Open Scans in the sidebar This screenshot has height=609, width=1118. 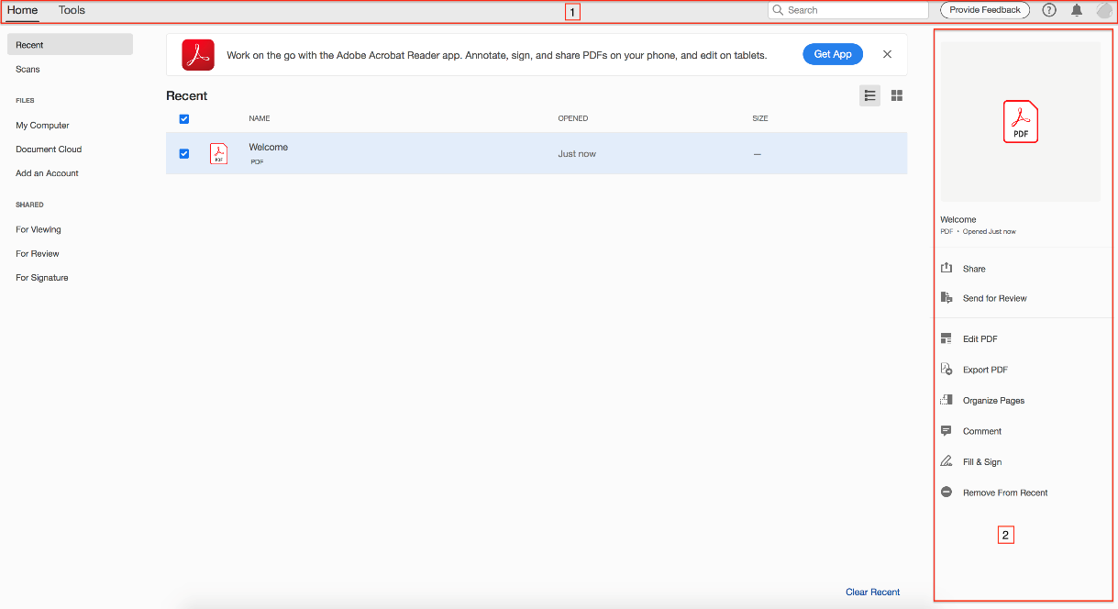pyautogui.click(x=28, y=69)
